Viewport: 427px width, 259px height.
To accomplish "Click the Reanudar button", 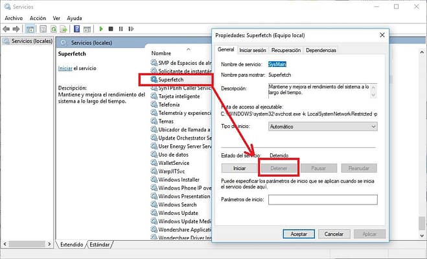I will point(359,168).
